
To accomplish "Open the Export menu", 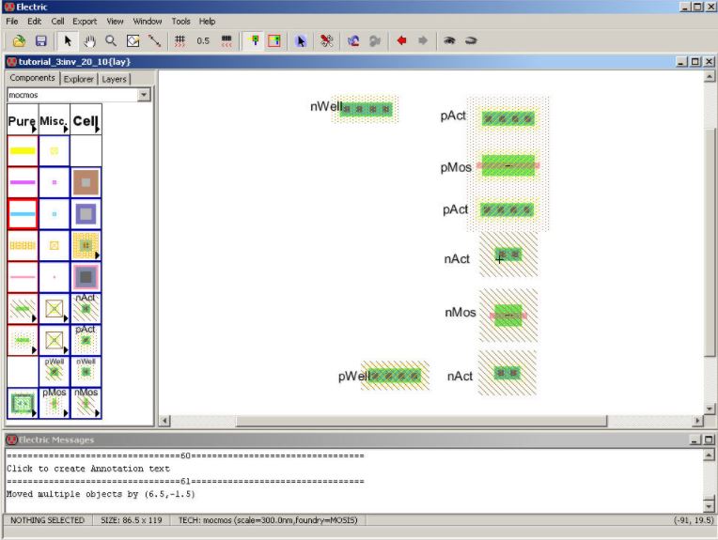I will (x=85, y=21).
